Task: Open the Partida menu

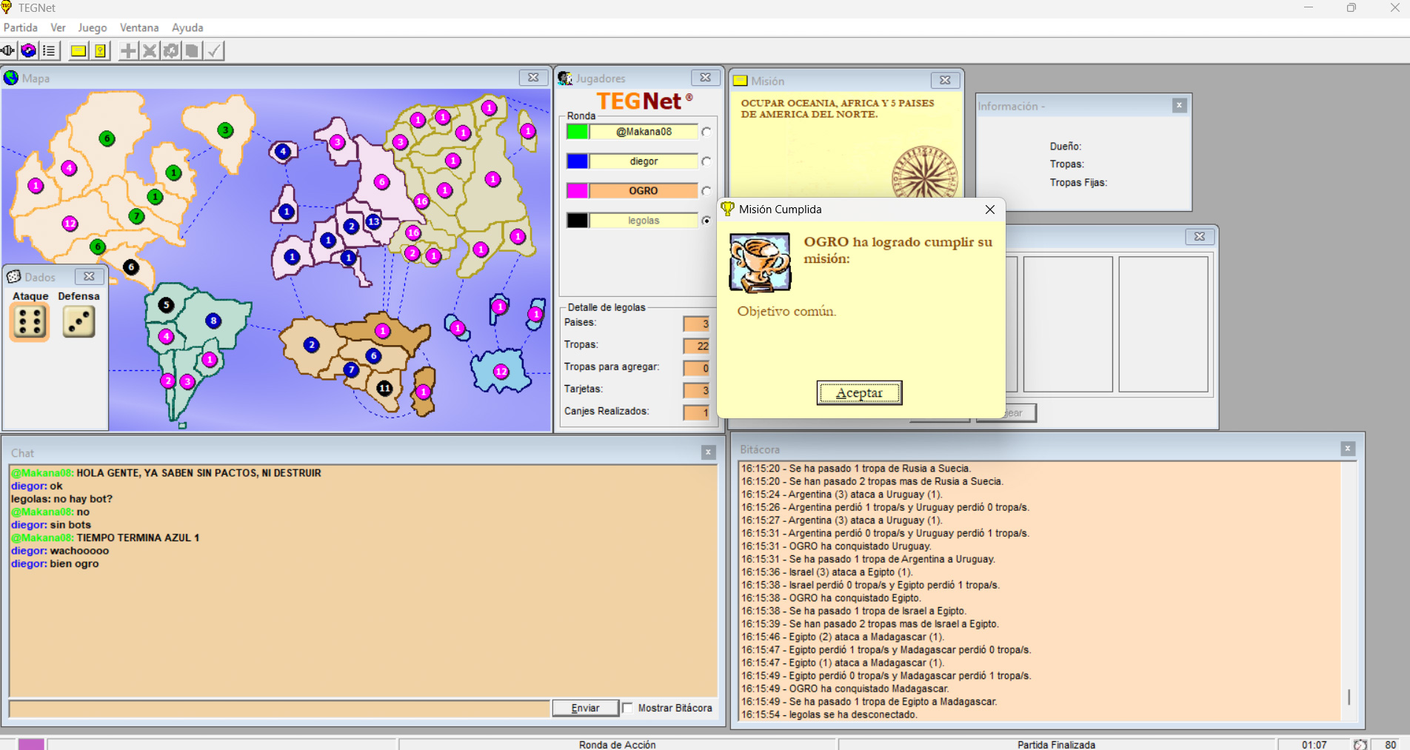Action: pos(21,27)
